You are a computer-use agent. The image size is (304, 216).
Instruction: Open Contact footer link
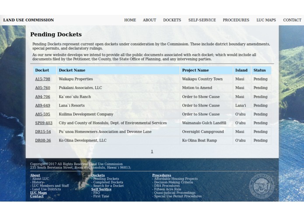[37, 196]
